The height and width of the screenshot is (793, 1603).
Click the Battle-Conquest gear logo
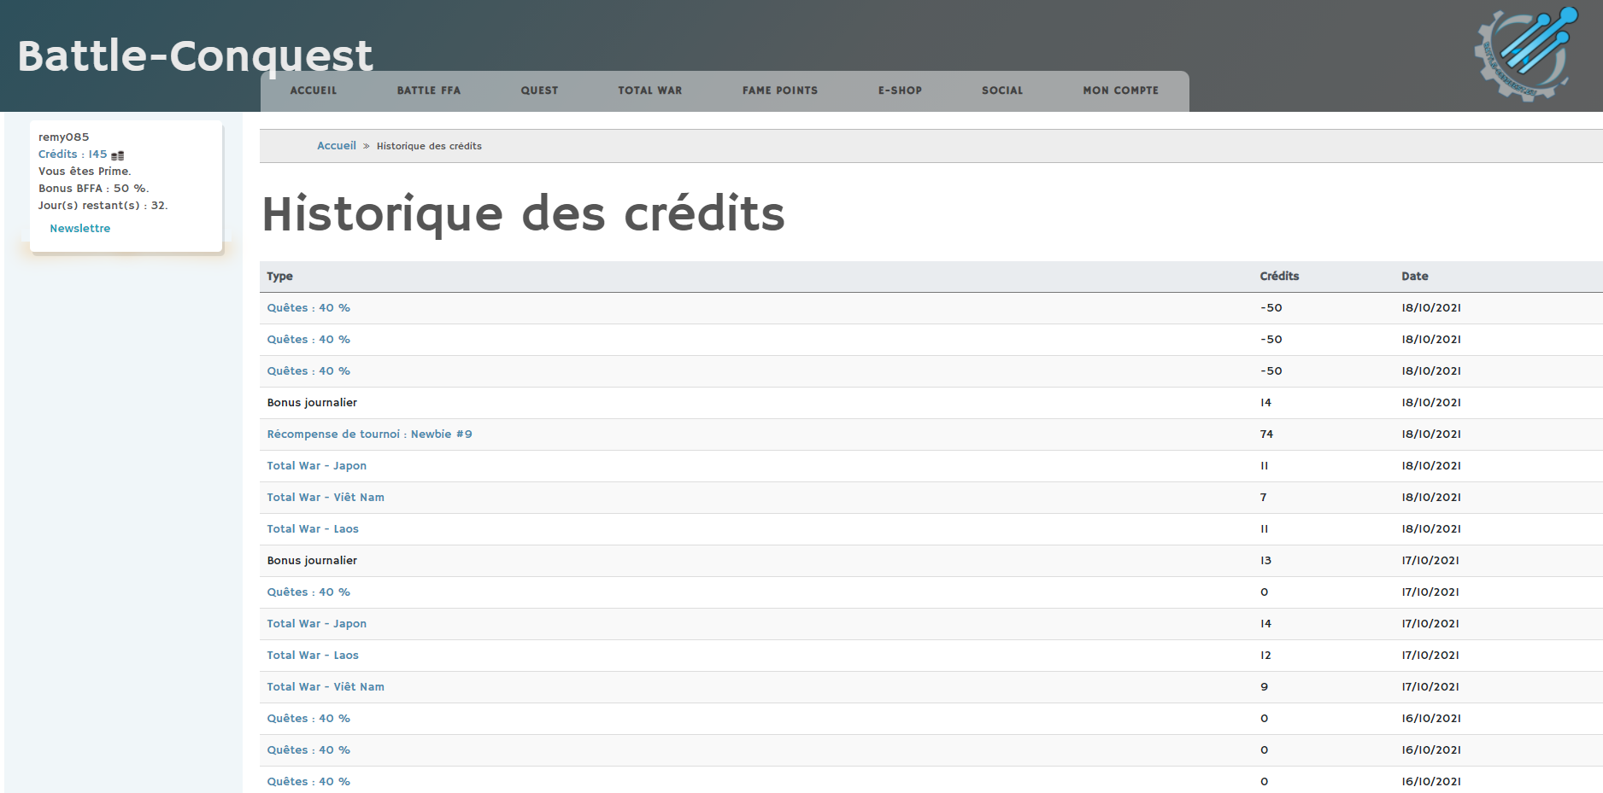coord(1526,53)
